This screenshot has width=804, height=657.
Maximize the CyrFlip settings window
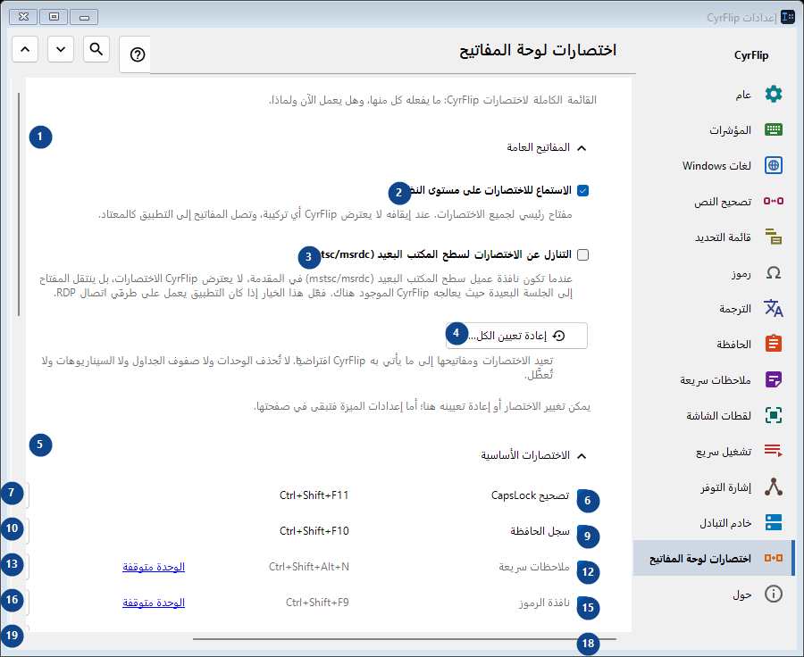[x=54, y=17]
